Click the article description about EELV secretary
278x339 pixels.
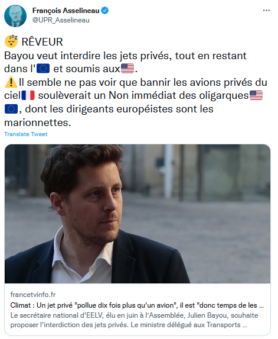[134, 320]
